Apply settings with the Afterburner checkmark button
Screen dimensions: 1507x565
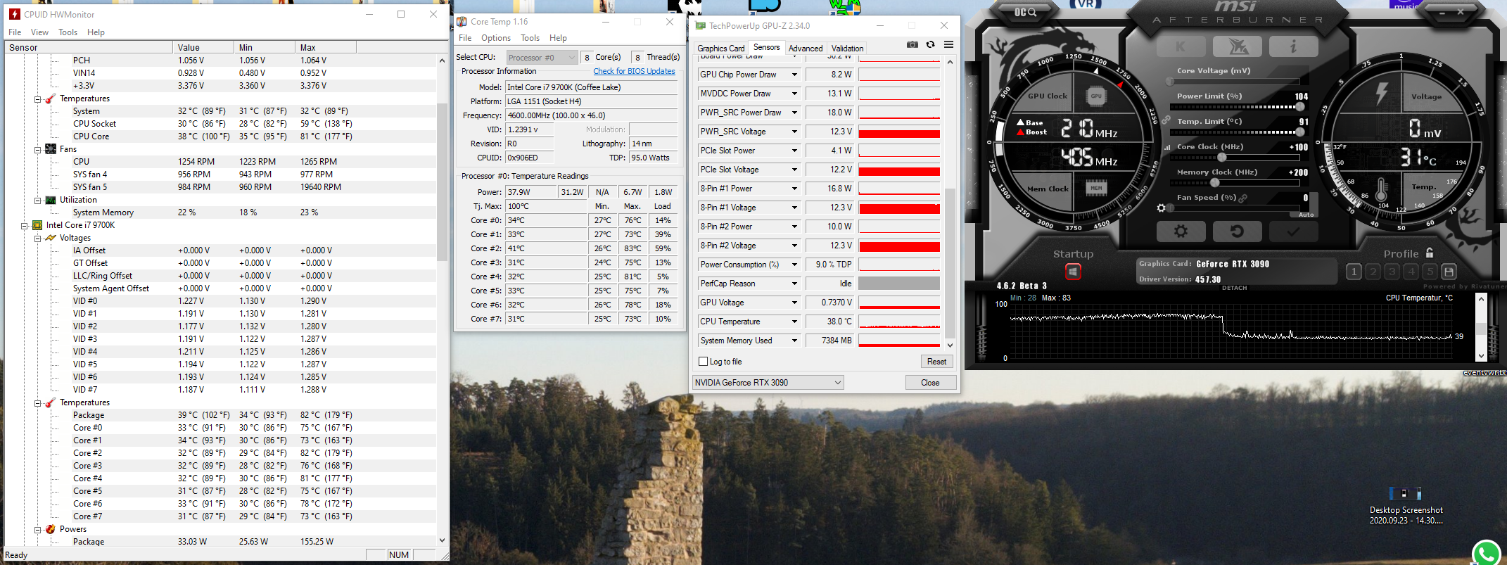(1293, 231)
